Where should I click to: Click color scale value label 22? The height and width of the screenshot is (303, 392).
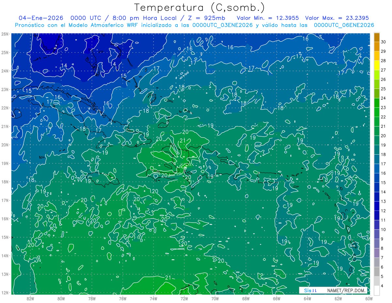384,117
